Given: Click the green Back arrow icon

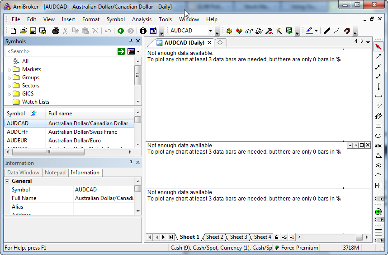Looking at the screenshot, I should pos(121,31).
